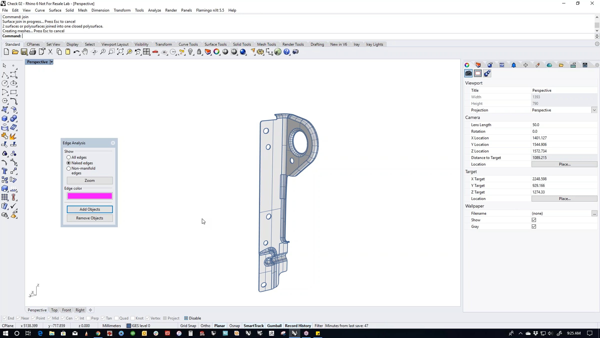Select the Boolean union spheres tool
The height and width of the screenshot is (338, 600).
[x=13, y=118]
